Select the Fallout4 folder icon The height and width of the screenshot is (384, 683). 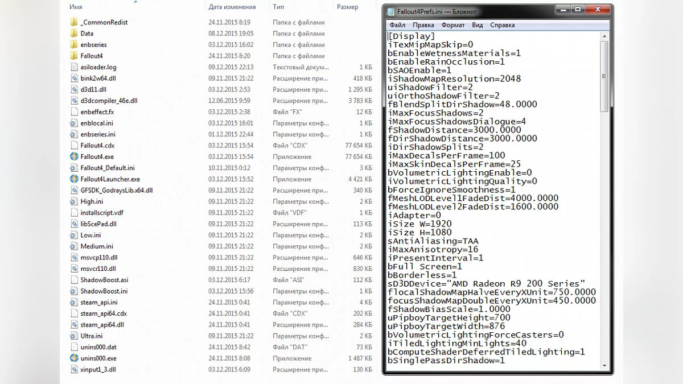[74, 56]
